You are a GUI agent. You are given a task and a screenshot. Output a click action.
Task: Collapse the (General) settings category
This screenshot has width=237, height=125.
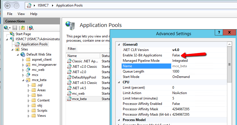coord(119,45)
